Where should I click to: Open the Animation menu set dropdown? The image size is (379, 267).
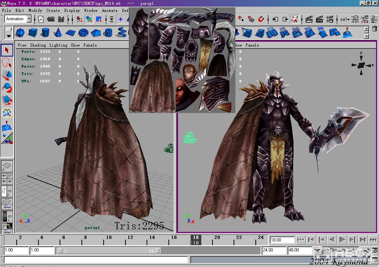[29, 19]
